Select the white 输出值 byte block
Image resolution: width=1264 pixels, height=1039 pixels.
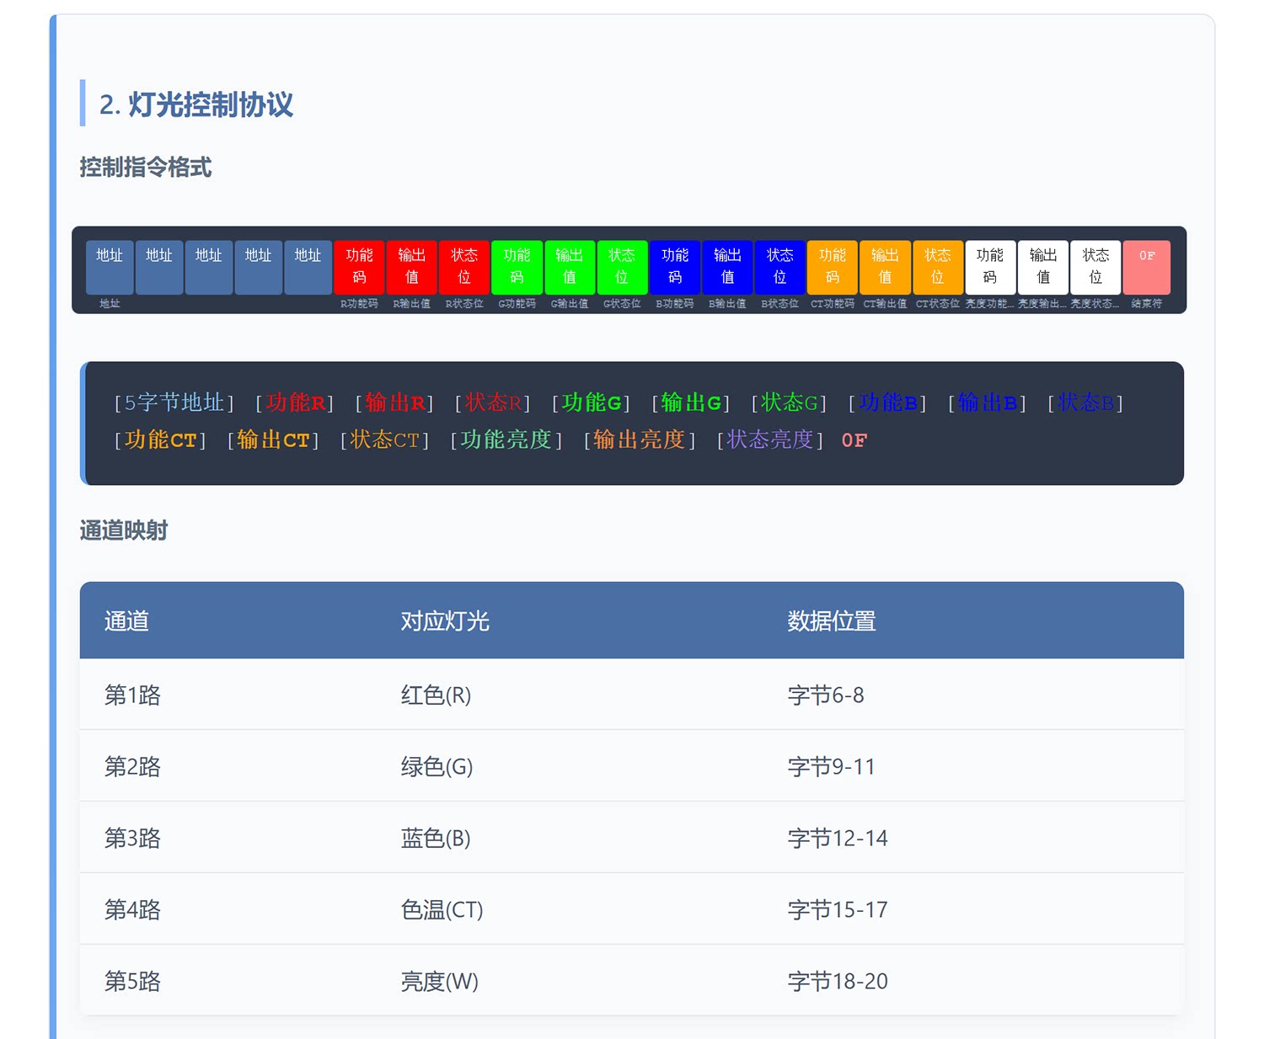[1043, 267]
